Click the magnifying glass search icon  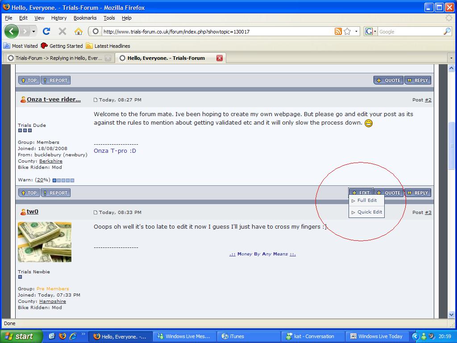(x=447, y=31)
